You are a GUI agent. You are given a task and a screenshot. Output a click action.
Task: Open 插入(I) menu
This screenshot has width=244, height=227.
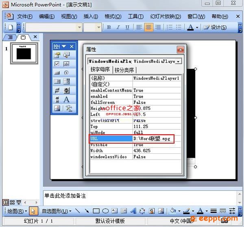click(91, 16)
